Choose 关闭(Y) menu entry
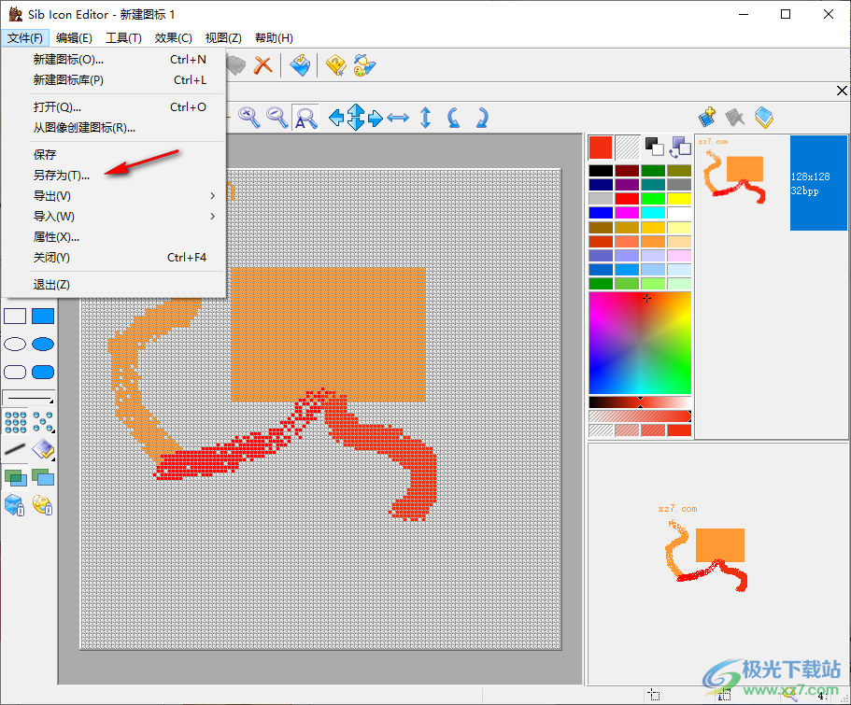This screenshot has height=705, width=851. click(114, 258)
